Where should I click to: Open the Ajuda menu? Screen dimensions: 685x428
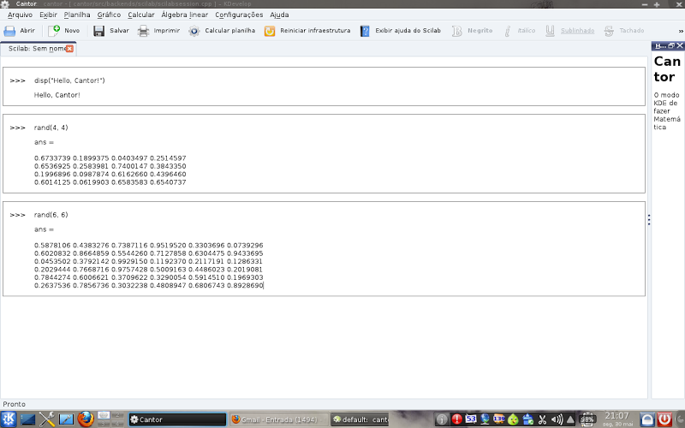279,15
